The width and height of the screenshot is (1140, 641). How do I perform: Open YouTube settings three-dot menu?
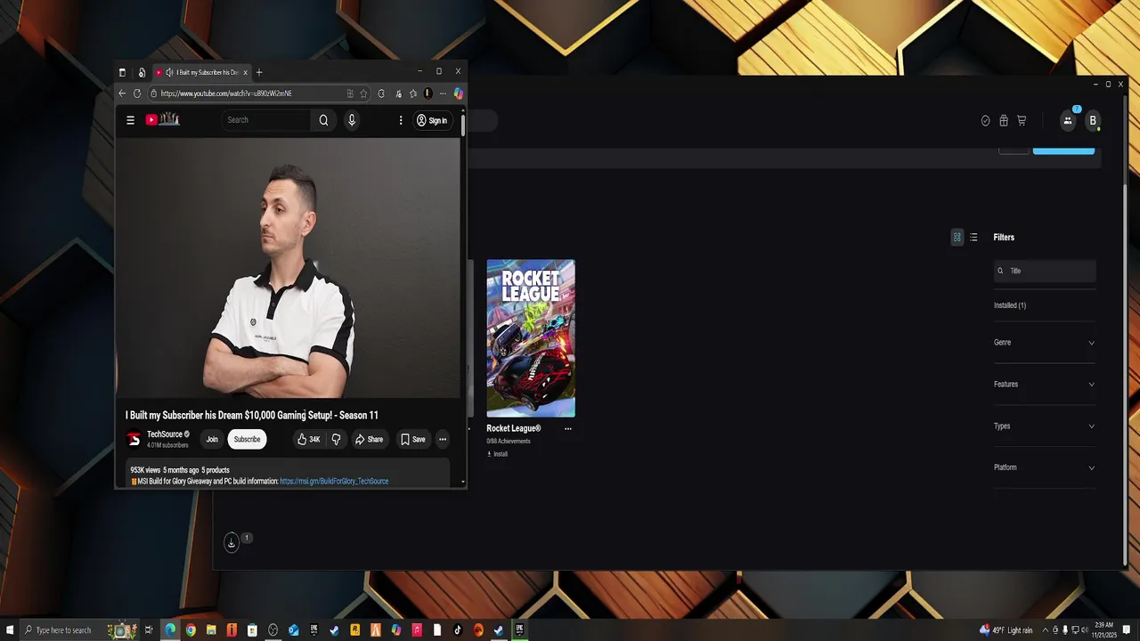401,120
